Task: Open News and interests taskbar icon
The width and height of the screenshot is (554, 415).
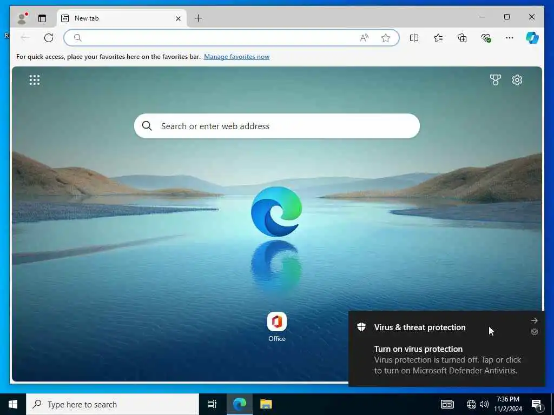Action: (x=447, y=404)
